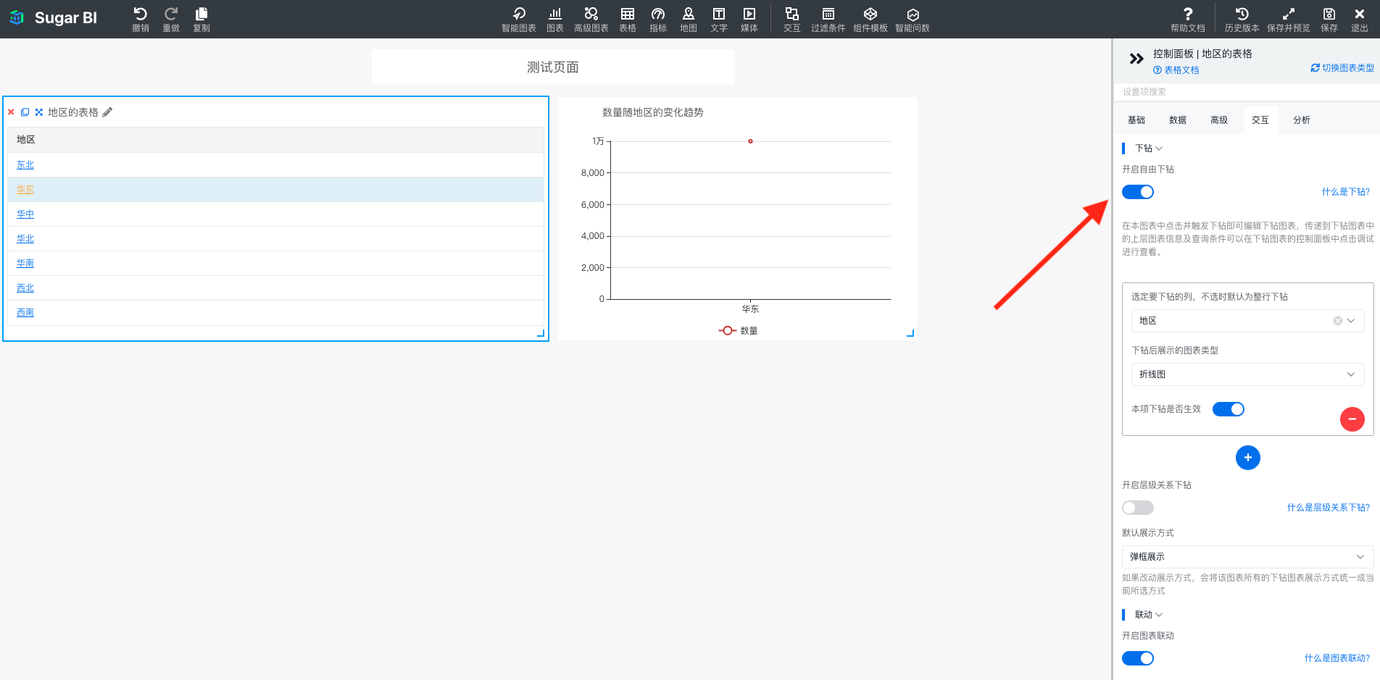Open the 地区 drill column dropdown

tap(1247, 321)
